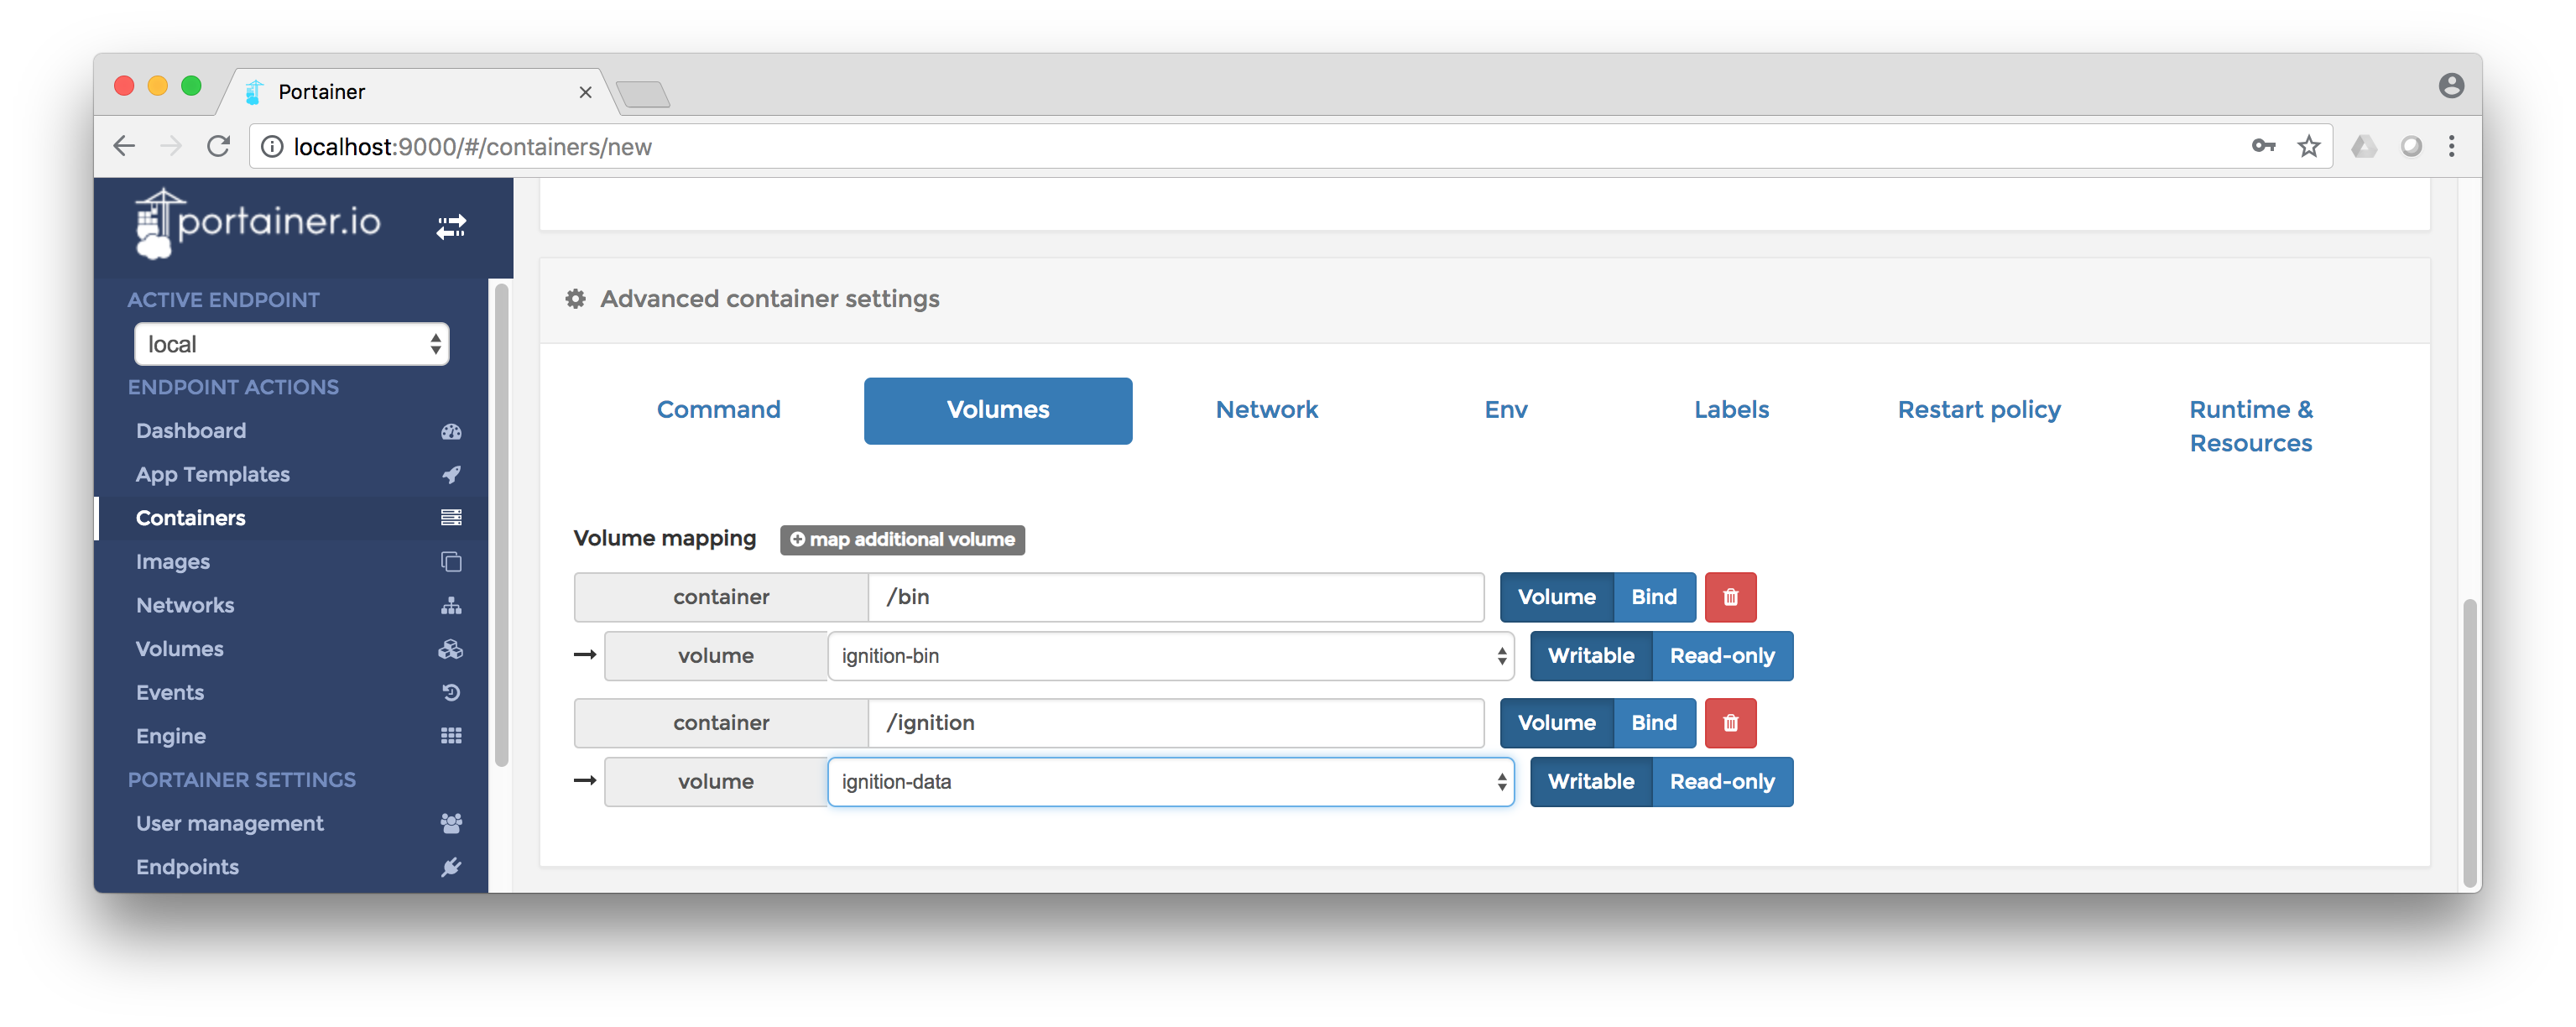Delete the /ignition volume mapping with trash icon
2576x1027 pixels.
tap(1730, 723)
